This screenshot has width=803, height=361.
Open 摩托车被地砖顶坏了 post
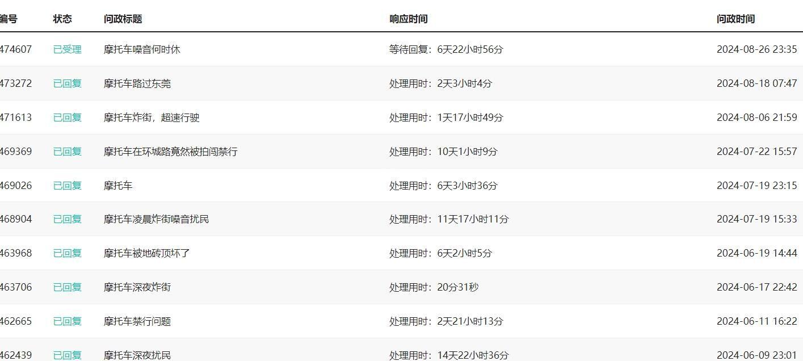pos(147,253)
